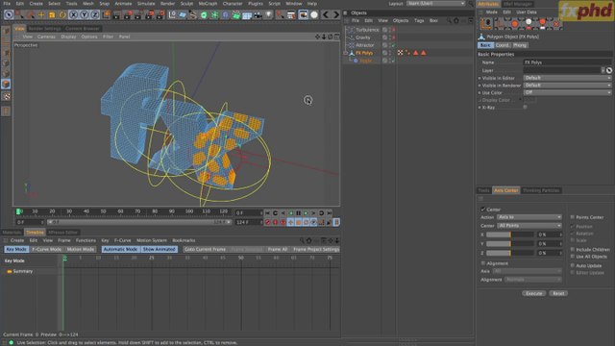The height and width of the screenshot is (346, 615).
Task: Toggle FX Polys editor visibility dots
Action: point(389,53)
